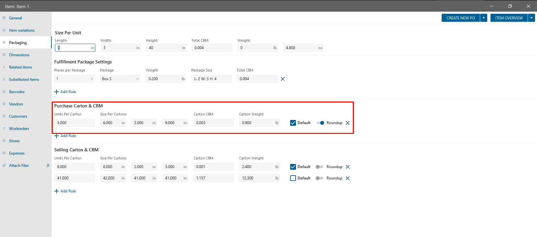
Task: Click the plus icon under Purchase Carton rules
Action: point(57,136)
